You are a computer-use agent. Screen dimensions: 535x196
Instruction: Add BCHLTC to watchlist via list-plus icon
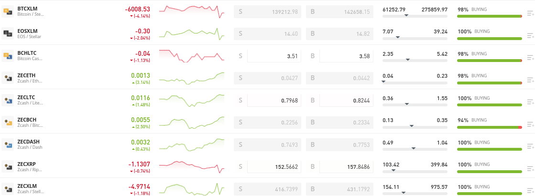(530, 58)
